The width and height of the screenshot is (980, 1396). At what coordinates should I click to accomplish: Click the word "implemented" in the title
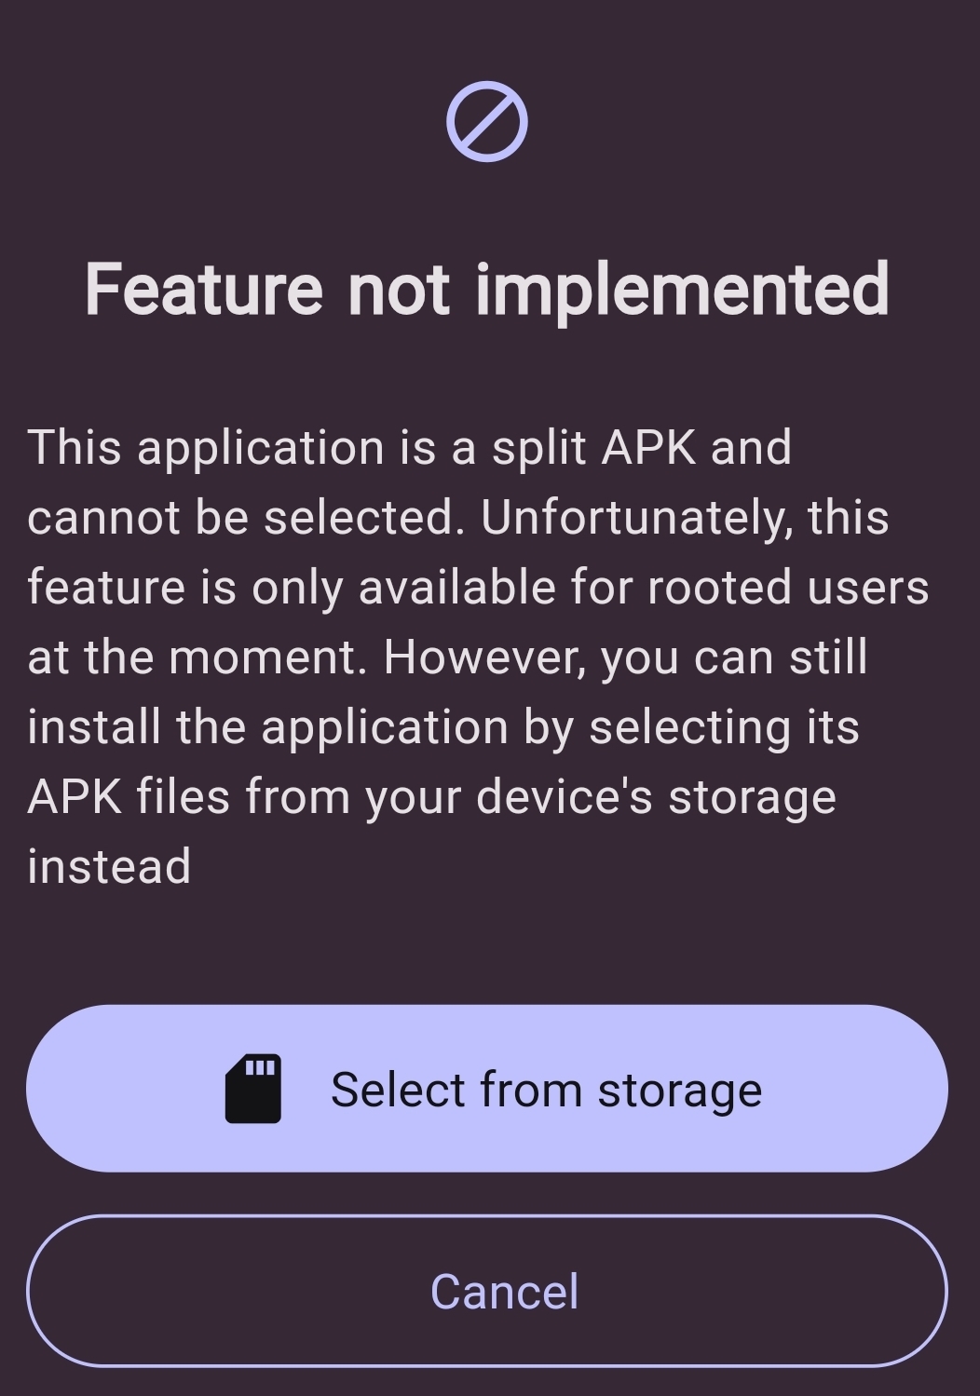click(682, 290)
